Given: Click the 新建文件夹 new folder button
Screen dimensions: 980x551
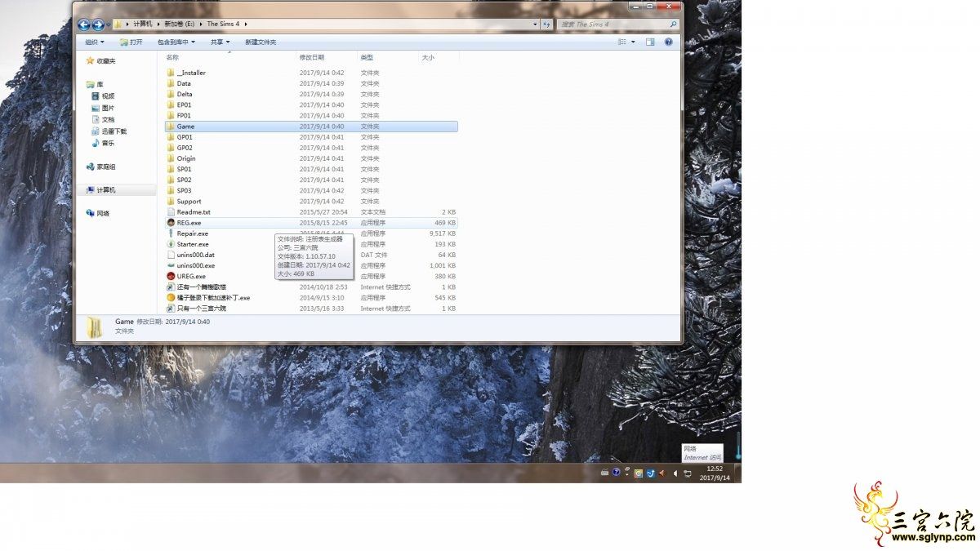Looking at the screenshot, I should pos(261,42).
